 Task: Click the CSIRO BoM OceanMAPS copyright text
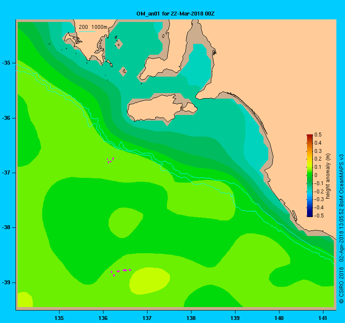[342, 229]
